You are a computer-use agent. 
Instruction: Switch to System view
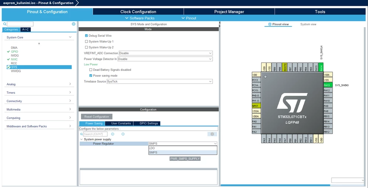[308, 24]
